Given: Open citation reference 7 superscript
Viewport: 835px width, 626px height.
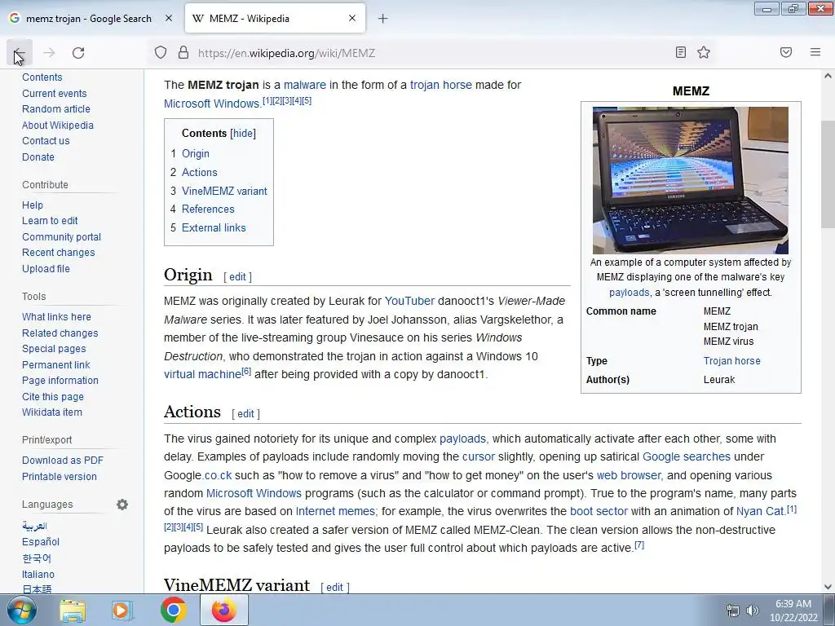Looking at the screenshot, I should pyautogui.click(x=639, y=544).
